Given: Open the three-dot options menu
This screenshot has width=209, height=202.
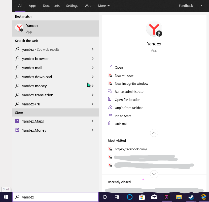Looking at the screenshot, I should point(201,6).
